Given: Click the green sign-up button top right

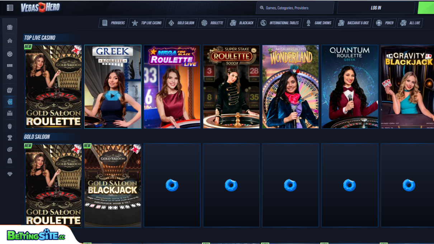Looking at the screenshot, I should point(427,7).
